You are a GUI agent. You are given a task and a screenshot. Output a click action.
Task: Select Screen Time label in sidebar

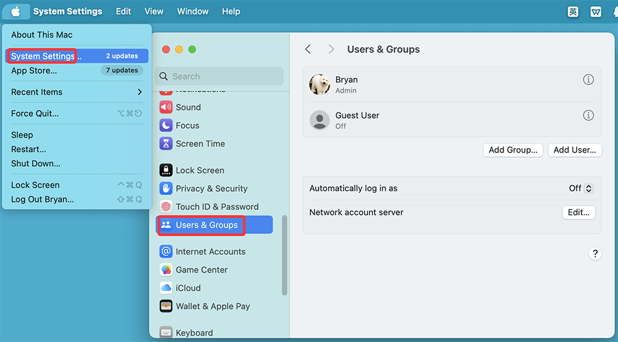200,144
